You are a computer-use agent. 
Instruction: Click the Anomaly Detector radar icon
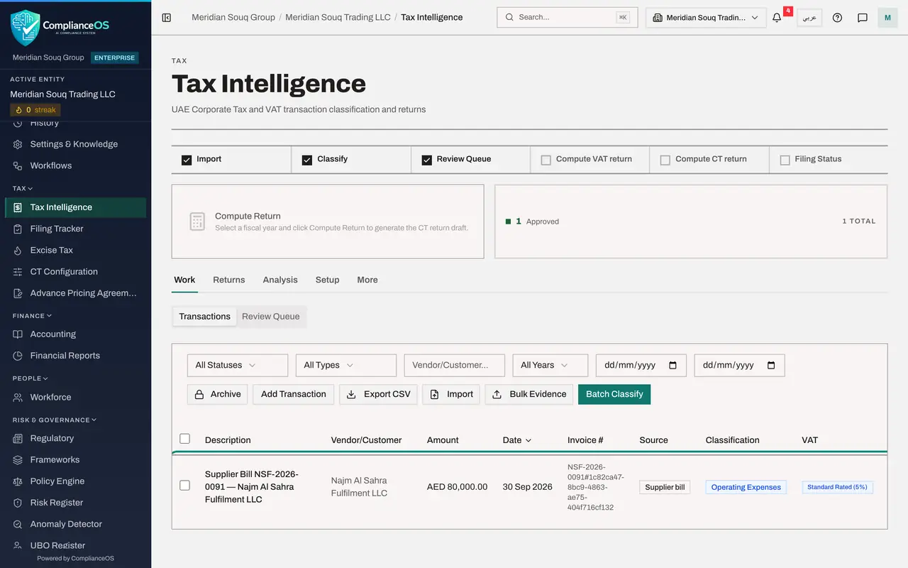point(18,524)
